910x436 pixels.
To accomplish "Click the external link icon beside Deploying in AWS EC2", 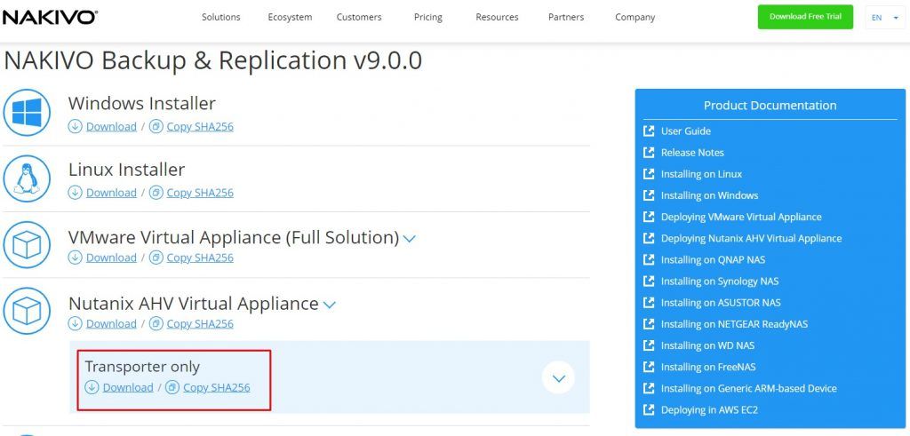I will tap(649, 410).
